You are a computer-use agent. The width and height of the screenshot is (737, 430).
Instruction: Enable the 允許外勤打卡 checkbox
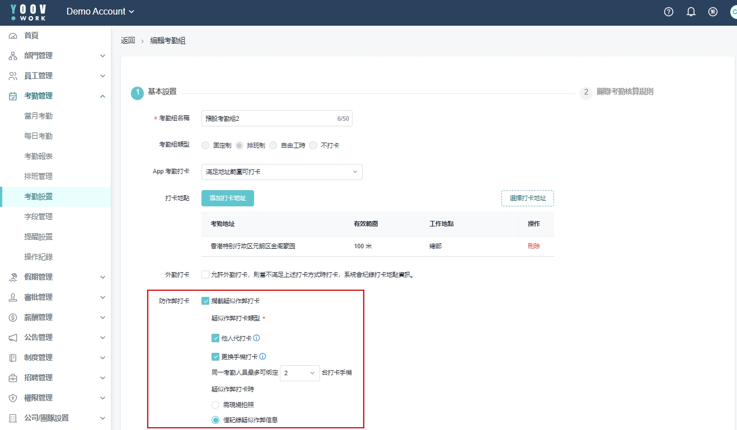pos(205,275)
